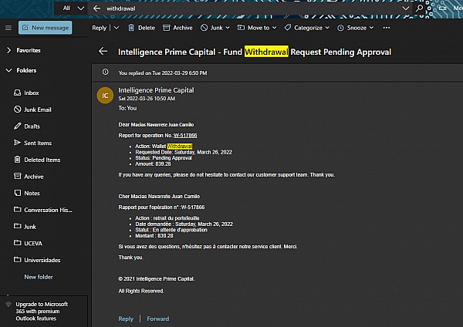This screenshot has height=327, width=463.
Task: Click the email subject heading
Action: [x=255, y=52]
